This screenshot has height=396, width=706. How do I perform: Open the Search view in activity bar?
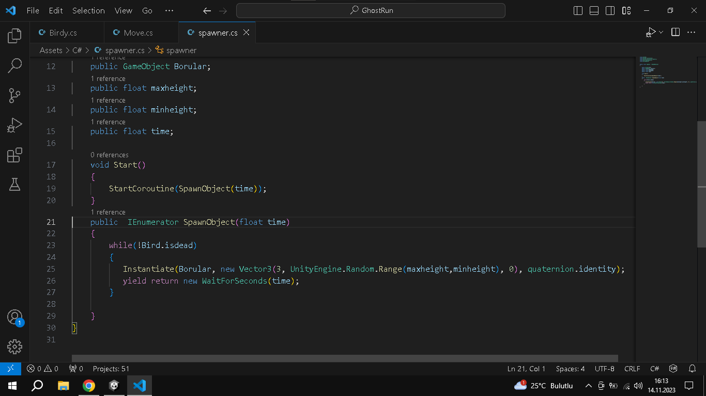14,65
